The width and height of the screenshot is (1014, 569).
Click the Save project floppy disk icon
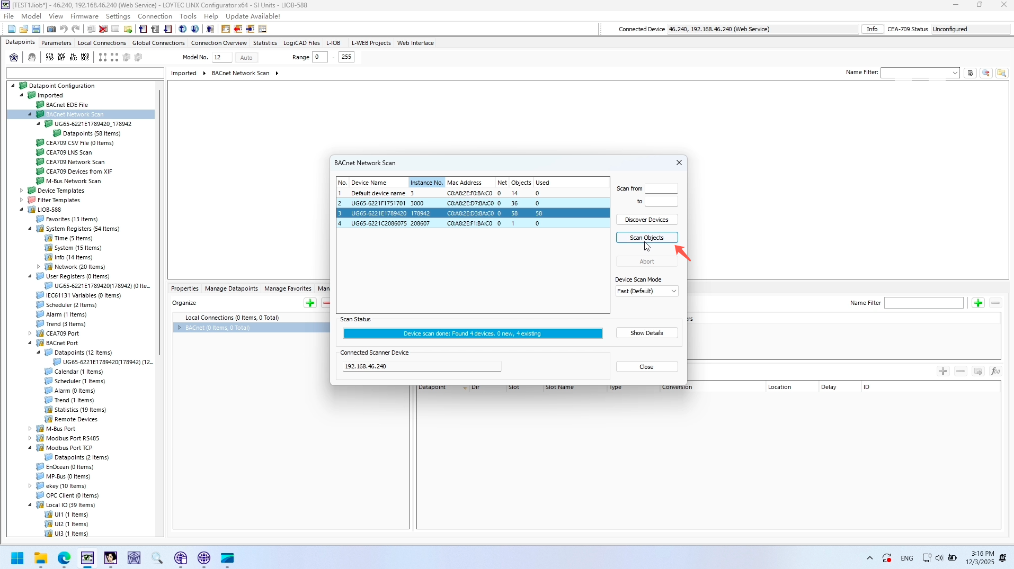coord(36,29)
